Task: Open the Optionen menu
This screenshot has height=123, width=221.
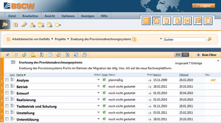Action: [68, 16]
